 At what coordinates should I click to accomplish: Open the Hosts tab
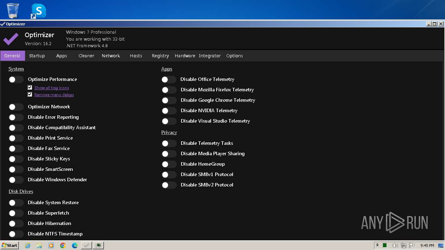(x=136, y=56)
